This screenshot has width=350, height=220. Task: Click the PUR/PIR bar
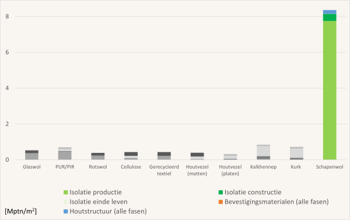point(65,153)
